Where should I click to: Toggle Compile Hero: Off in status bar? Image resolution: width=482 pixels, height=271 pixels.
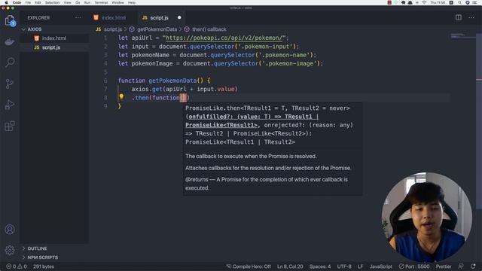(x=249, y=266)
